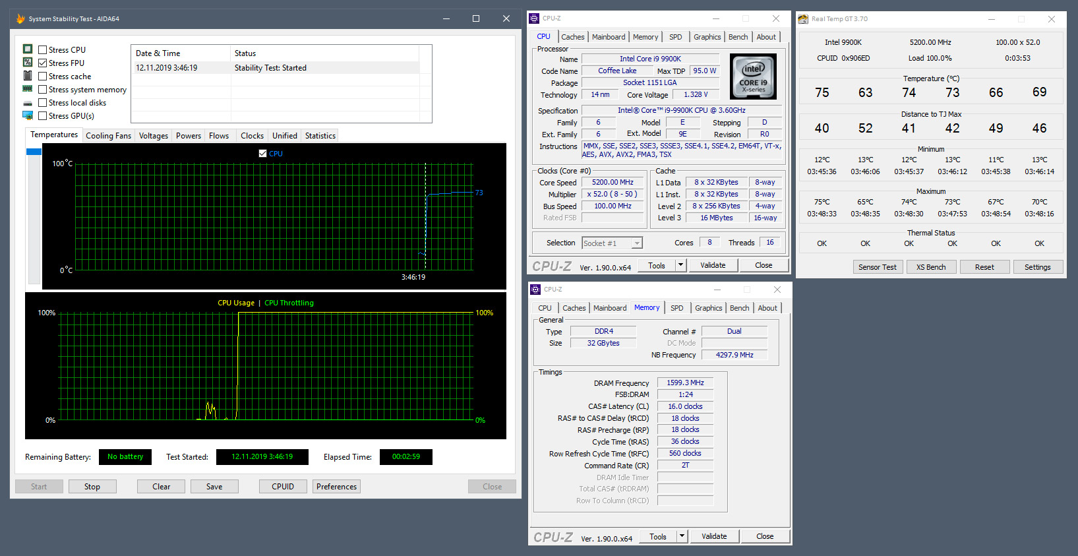Click Validate in lower CPU-Z window
Screen dimensions: 1078x556
(x=714, y=536)
